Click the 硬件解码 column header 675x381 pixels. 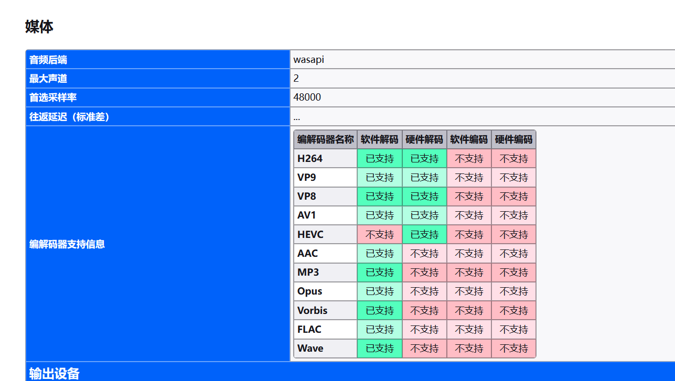[x=424, y=139]
